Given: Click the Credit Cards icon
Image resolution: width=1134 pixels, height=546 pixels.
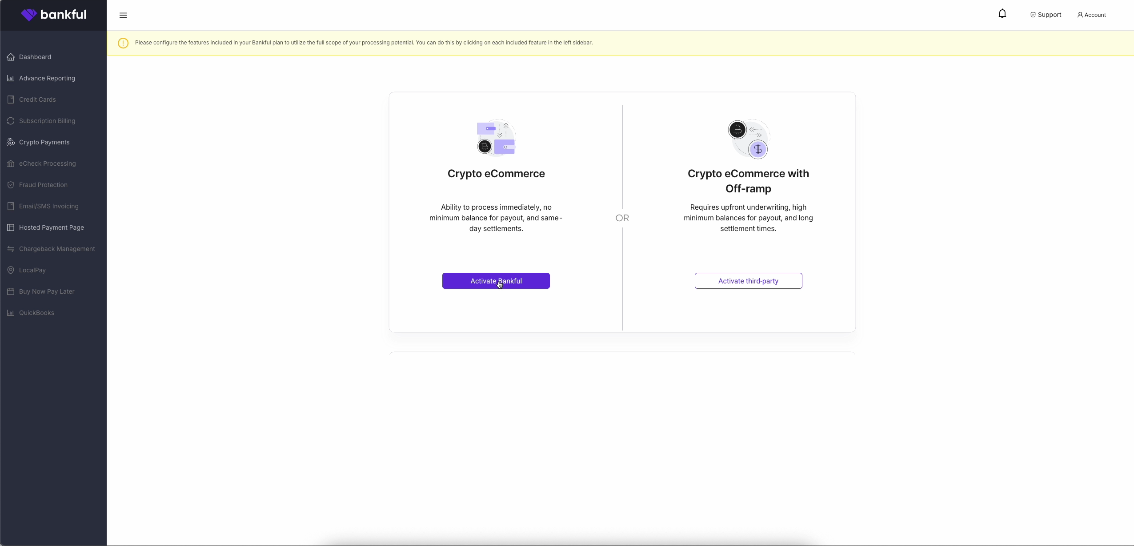Looking at the screenshot, I should click(x=11, y=100).
